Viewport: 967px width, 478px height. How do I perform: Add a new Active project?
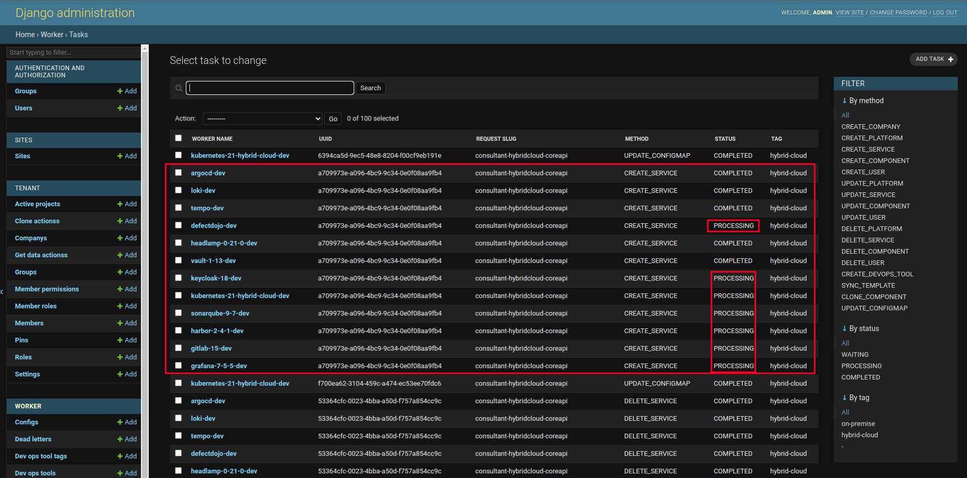[127, 204]
